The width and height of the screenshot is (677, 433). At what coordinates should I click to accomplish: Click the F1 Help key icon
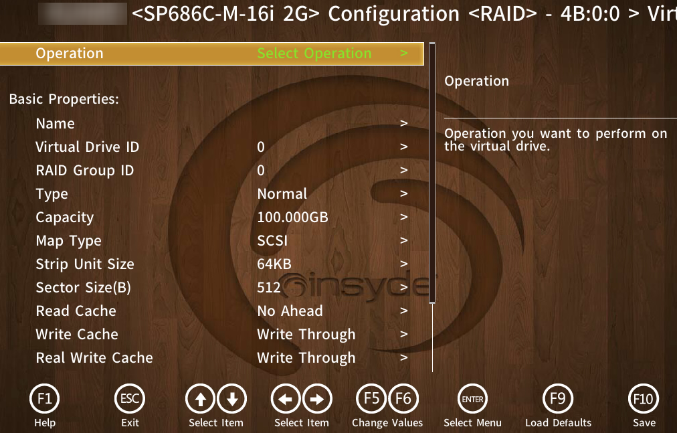click(44, 398)
